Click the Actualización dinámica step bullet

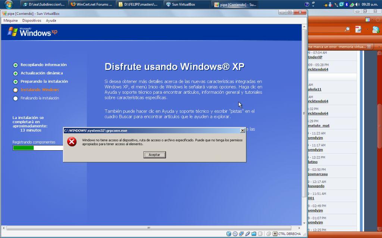(x=15, y=73)
